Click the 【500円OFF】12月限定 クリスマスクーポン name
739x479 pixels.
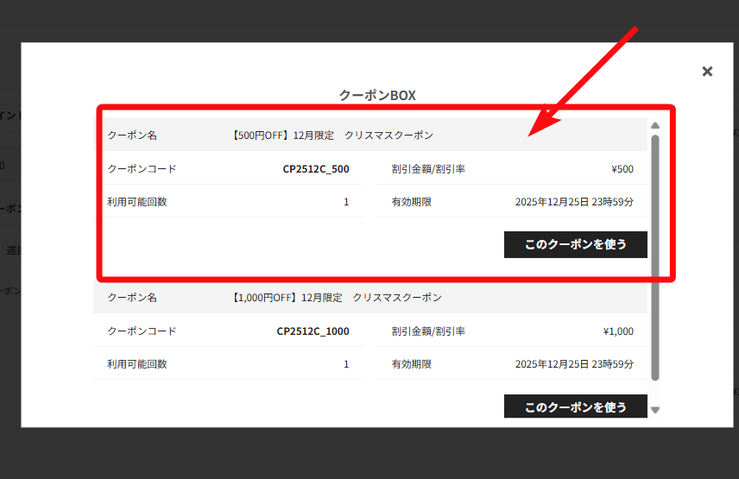coord(332,136)
